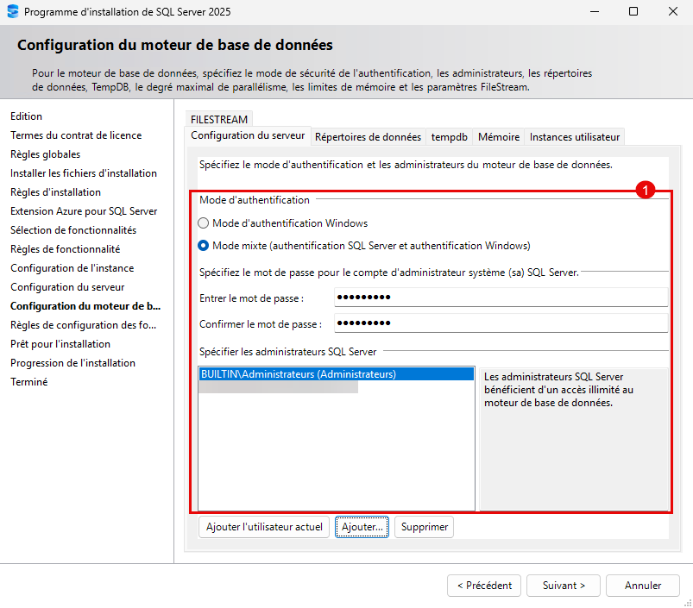This screenshot has width=693, height=608.
Task: Click Installer les fichiers d'installation step
Action: [x=84, y=173]
